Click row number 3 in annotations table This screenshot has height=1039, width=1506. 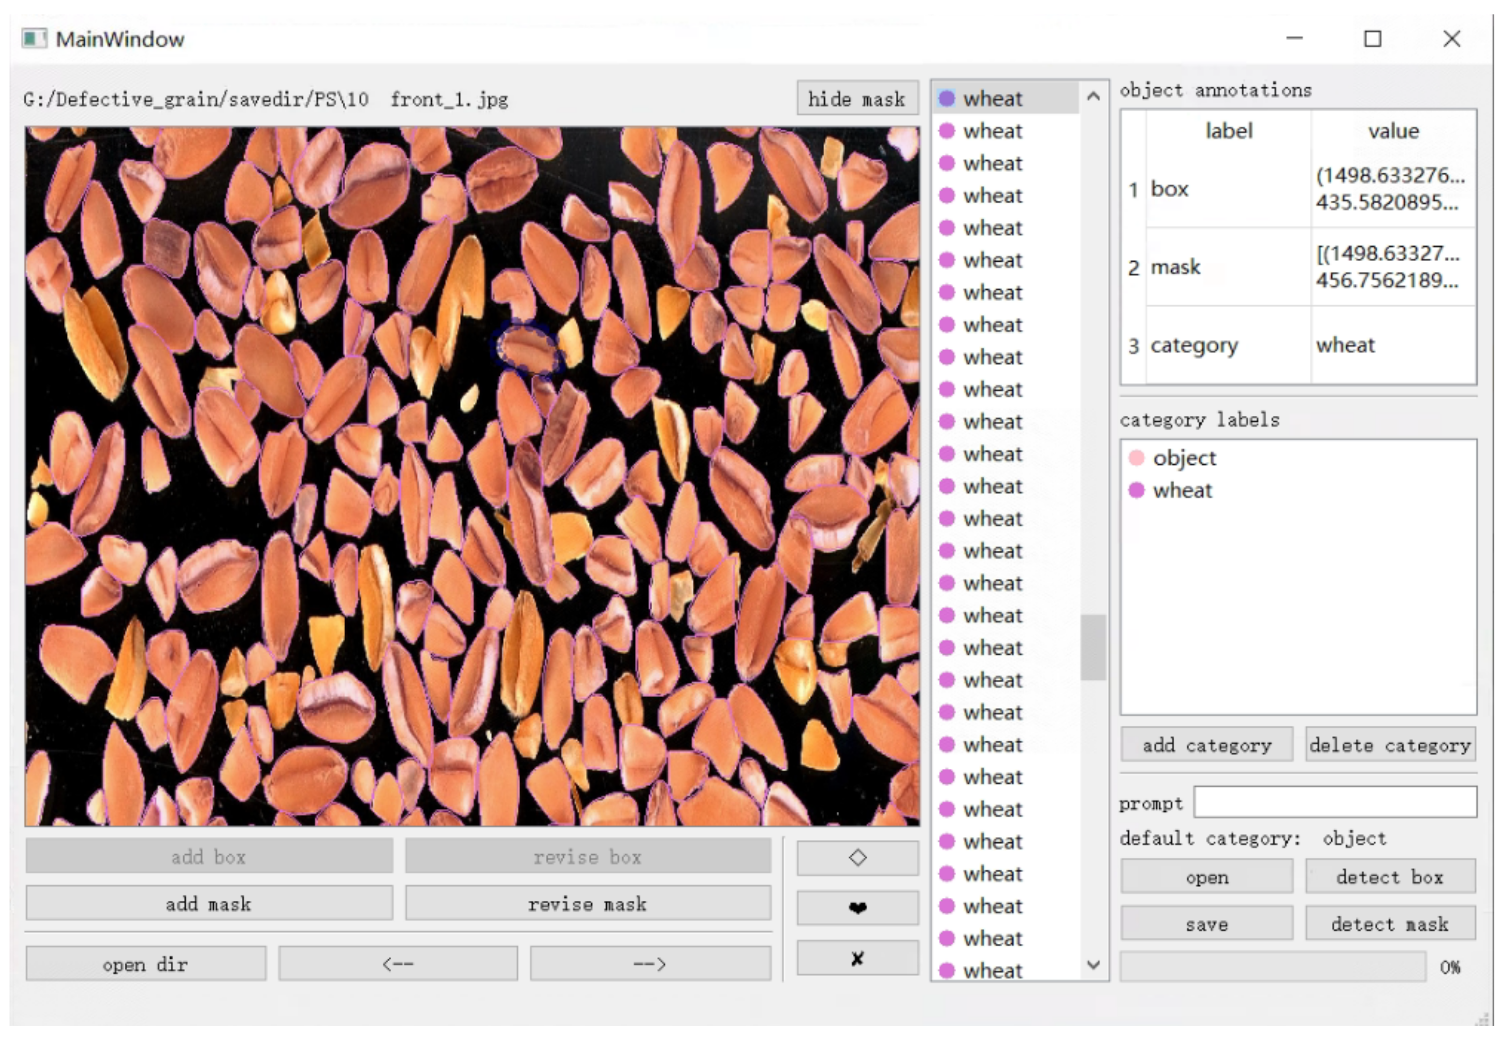click(1134, 346)
